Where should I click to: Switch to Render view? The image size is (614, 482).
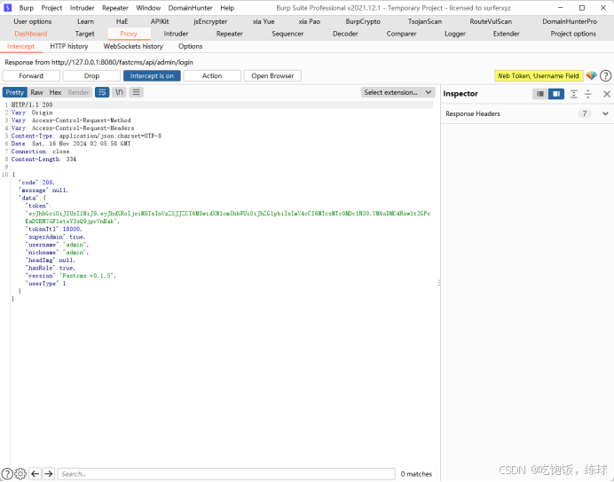click(x=78, y=92)
